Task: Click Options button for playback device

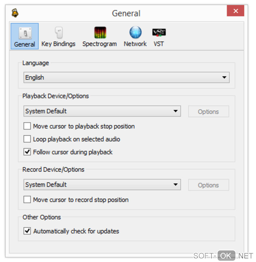Action: [208, 112]
